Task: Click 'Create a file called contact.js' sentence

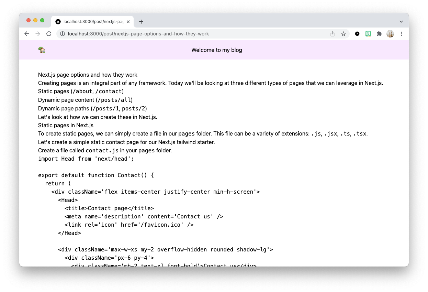Action: click(105, 150)
